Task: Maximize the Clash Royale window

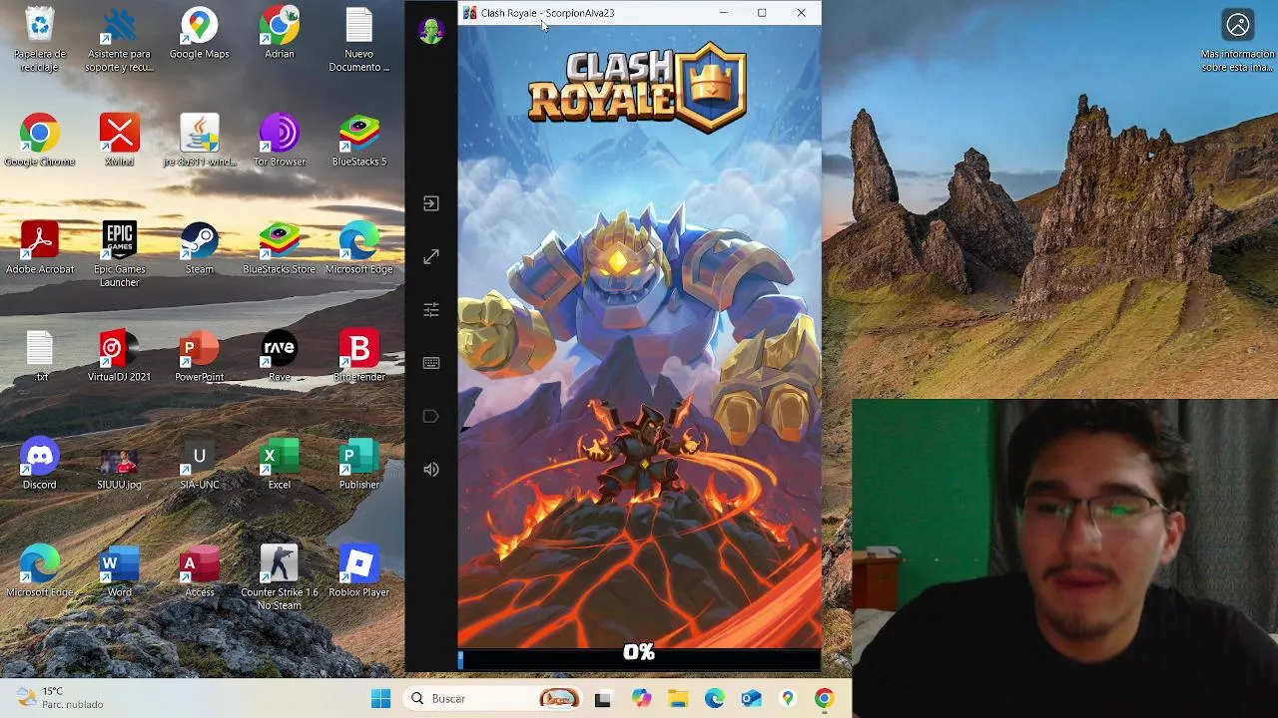Action: (x=762, y=13)
